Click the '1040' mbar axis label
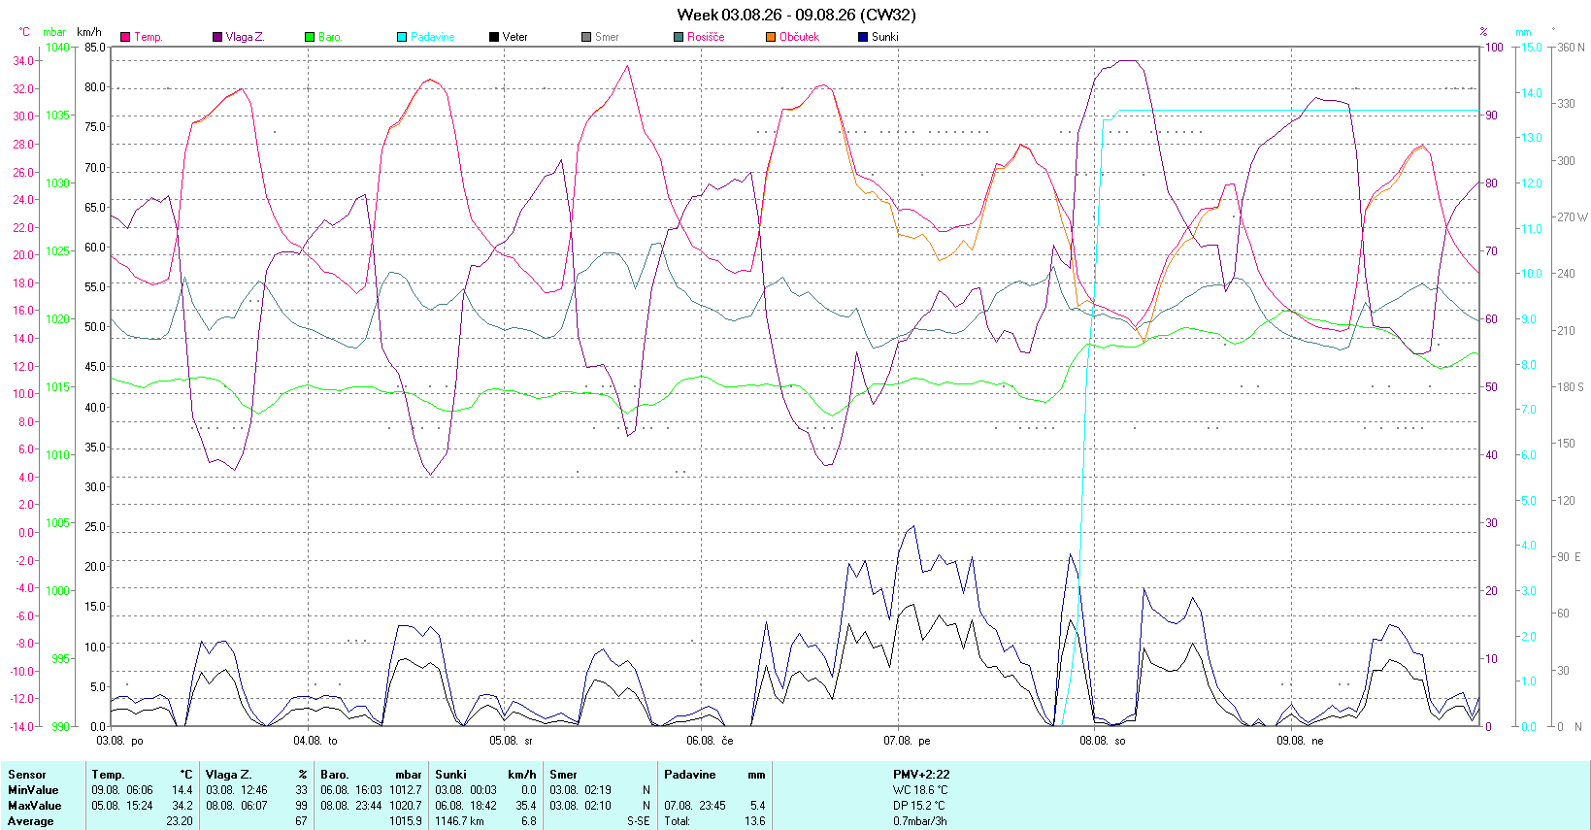This screenshot has height=830, width=1591. pyautogui.click(x=58, y=47)
